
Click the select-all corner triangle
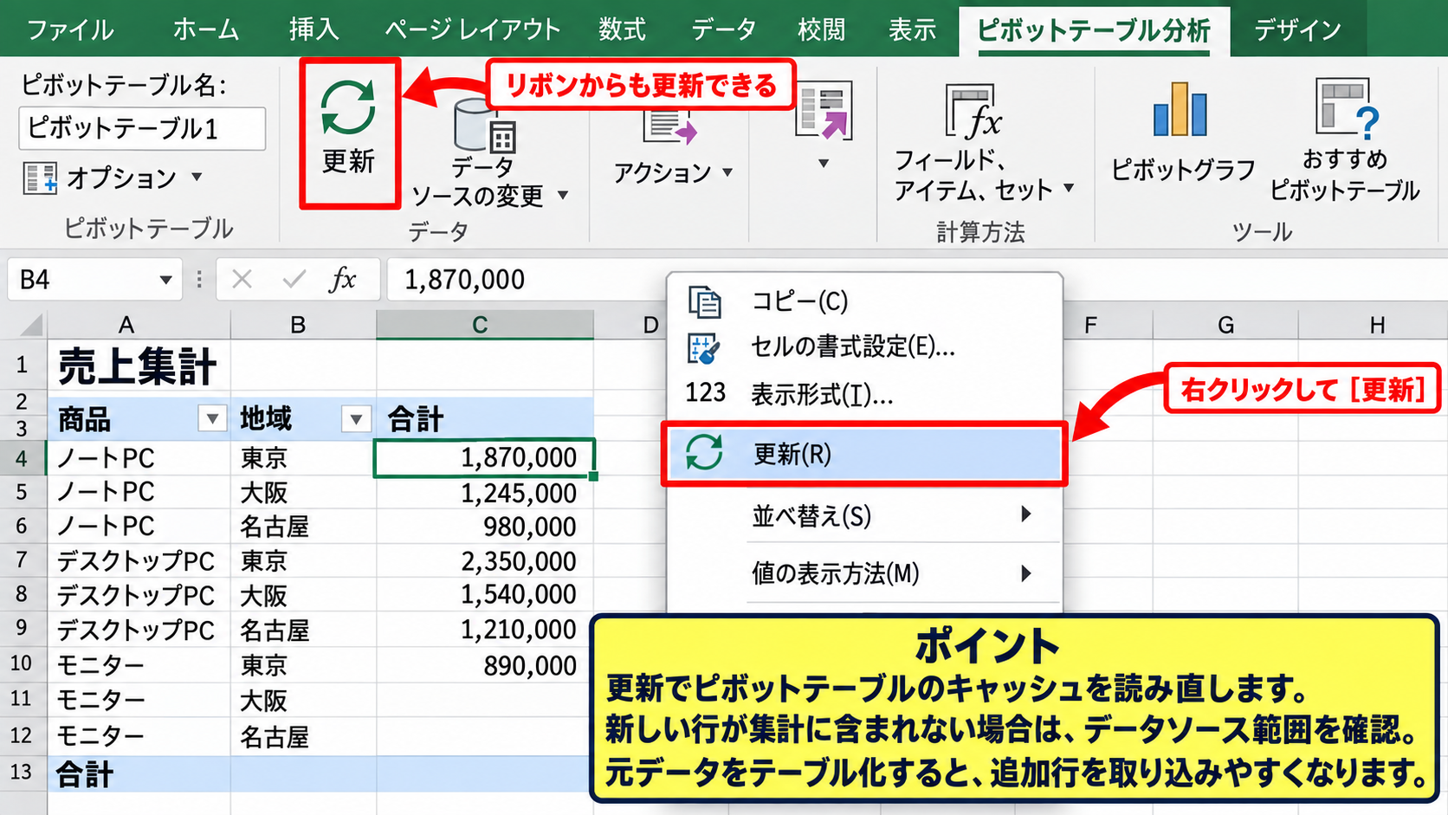pyautogui.click(x=31, y=326)
